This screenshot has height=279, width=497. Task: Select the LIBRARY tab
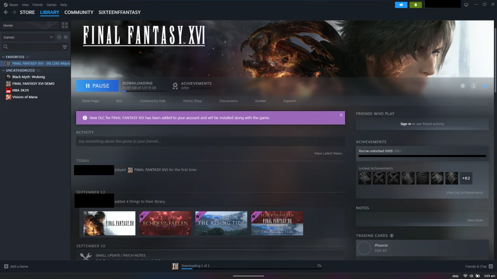50,12
